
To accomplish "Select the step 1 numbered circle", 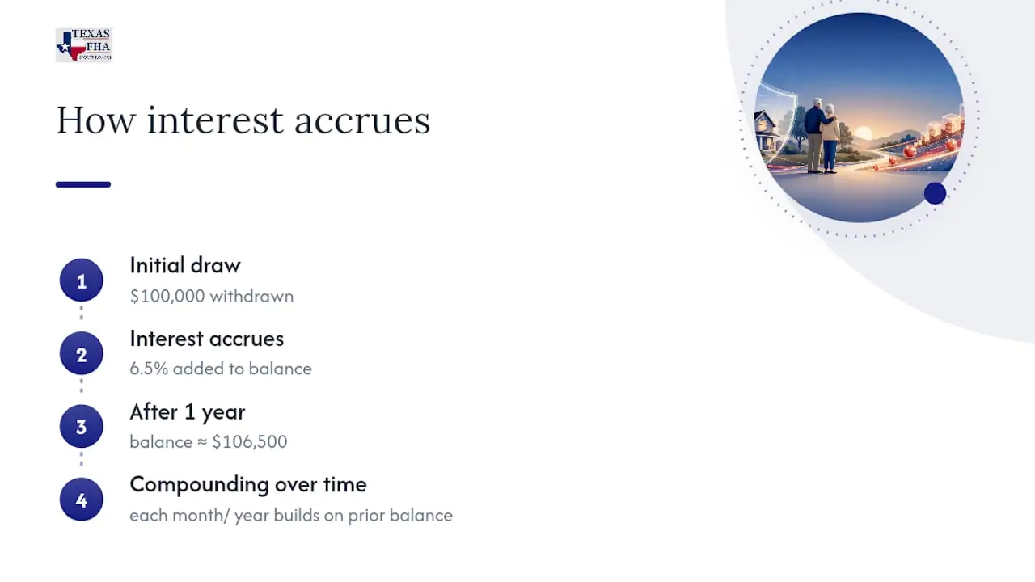I will (81, 280).
